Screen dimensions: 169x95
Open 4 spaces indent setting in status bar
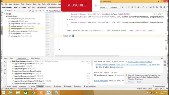point(156,89)
